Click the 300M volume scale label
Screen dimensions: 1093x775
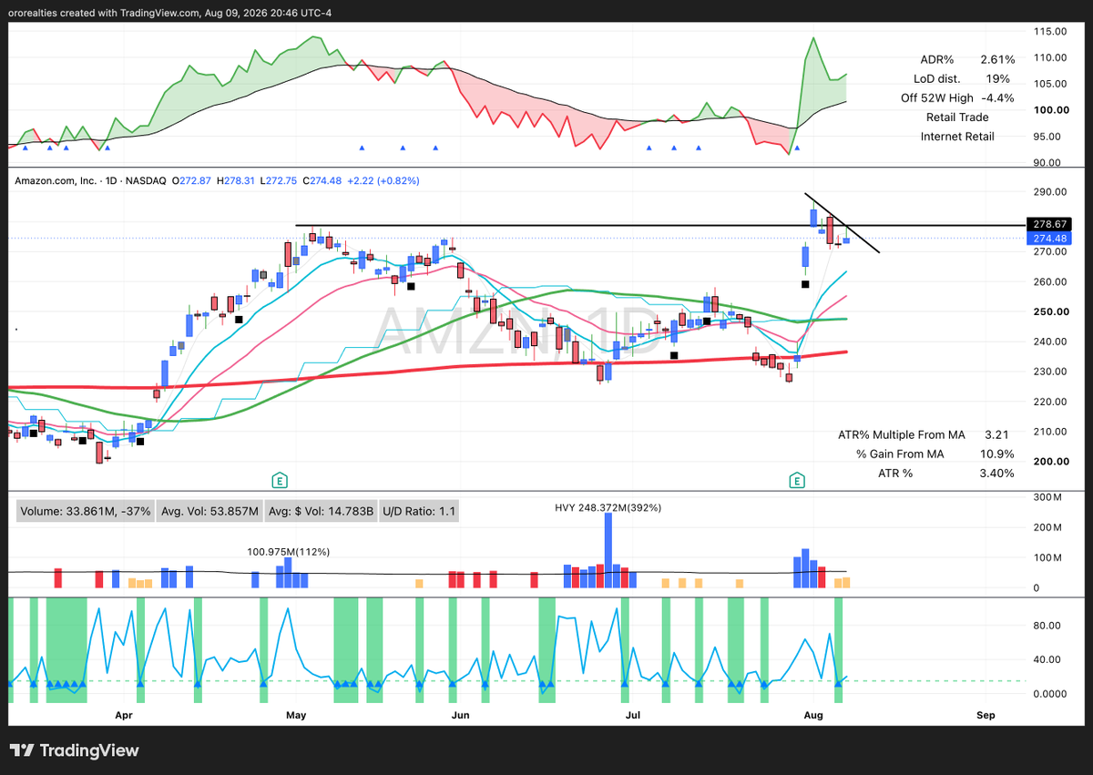(1049, 497)
